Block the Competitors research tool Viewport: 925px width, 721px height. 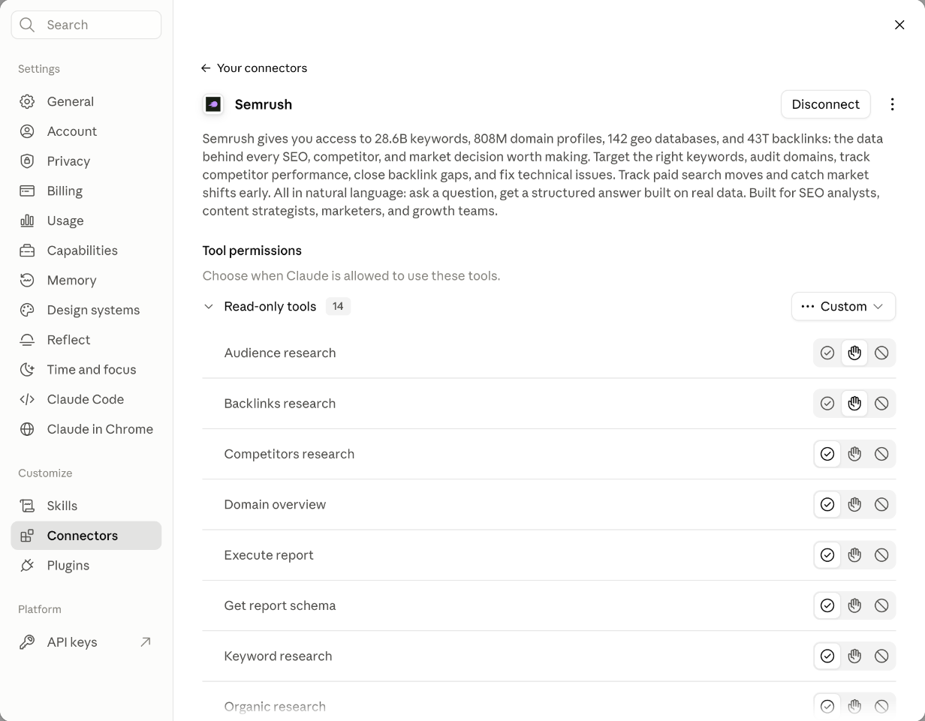pos(881,454)
